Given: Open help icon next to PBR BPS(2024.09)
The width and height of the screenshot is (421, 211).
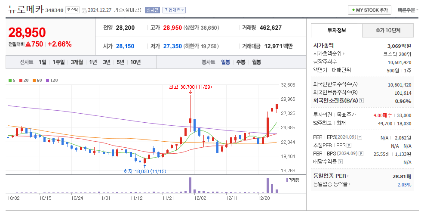Looking at the screenshot, I should point(361,153).
